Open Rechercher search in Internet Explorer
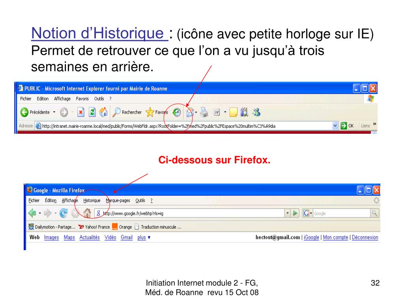The image size is (404, 303). (x=127, y=112)
